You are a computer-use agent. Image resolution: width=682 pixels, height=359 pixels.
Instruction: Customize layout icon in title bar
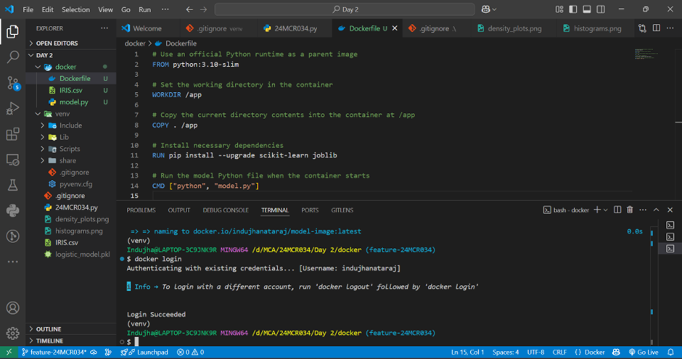pyautogui.click(x=559, y=9)
